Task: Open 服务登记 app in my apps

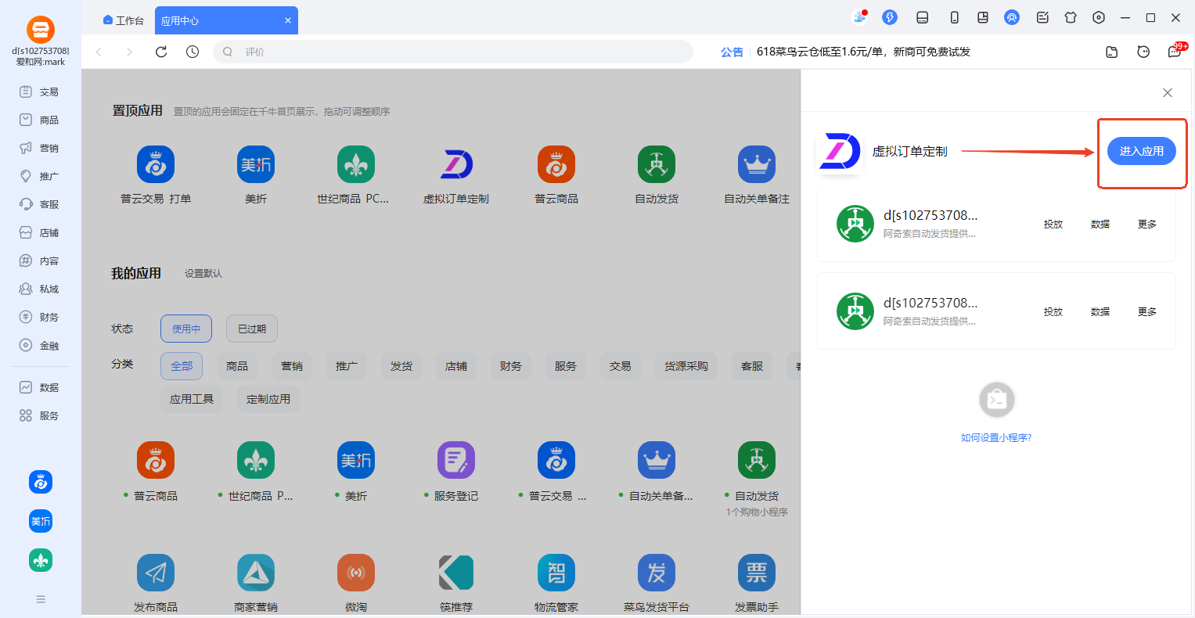Action: coord(456,460)
